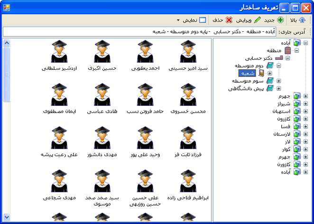Select student ایمان مصطفوی
314x224 pixels.
pos(59,99)
